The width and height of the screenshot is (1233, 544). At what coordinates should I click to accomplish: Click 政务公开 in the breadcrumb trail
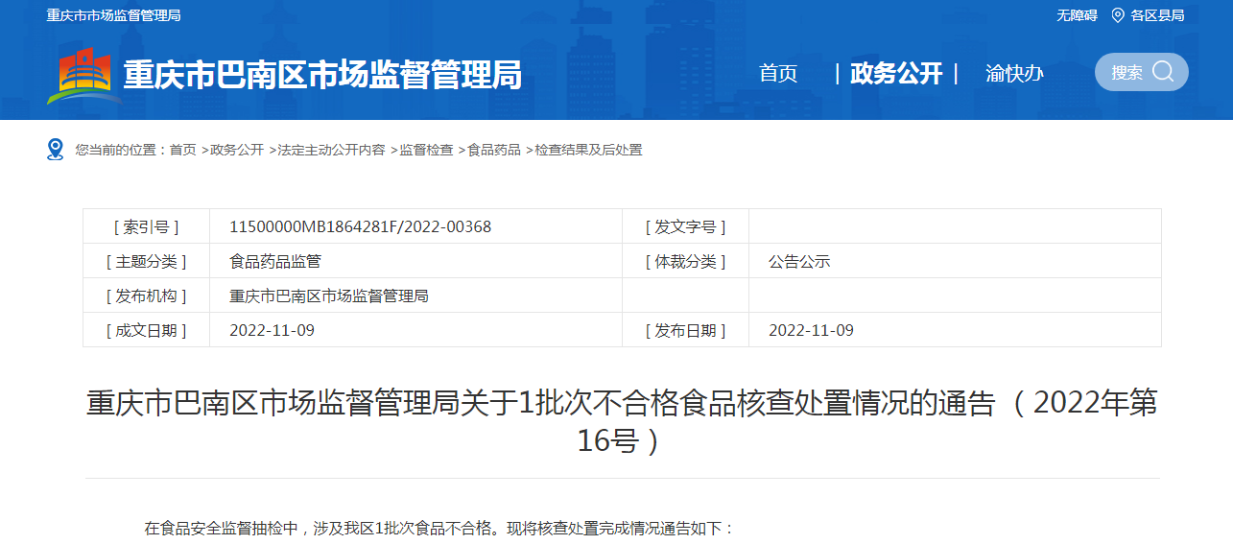(237, 150)
